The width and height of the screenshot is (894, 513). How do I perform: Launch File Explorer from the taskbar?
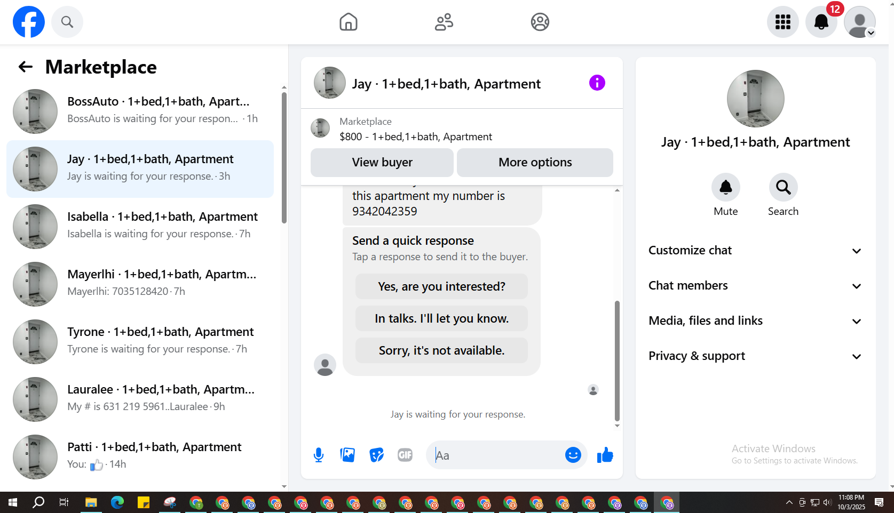91,502
